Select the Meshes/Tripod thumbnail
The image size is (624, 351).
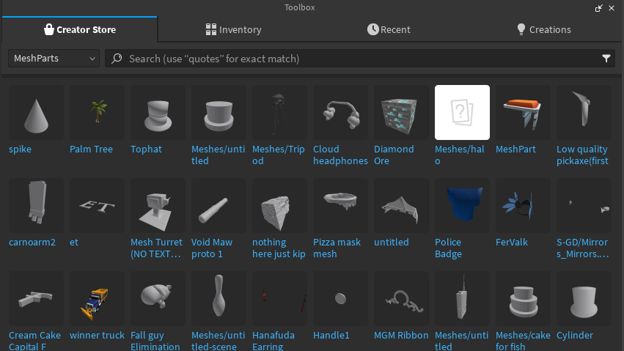pos(280,113)
